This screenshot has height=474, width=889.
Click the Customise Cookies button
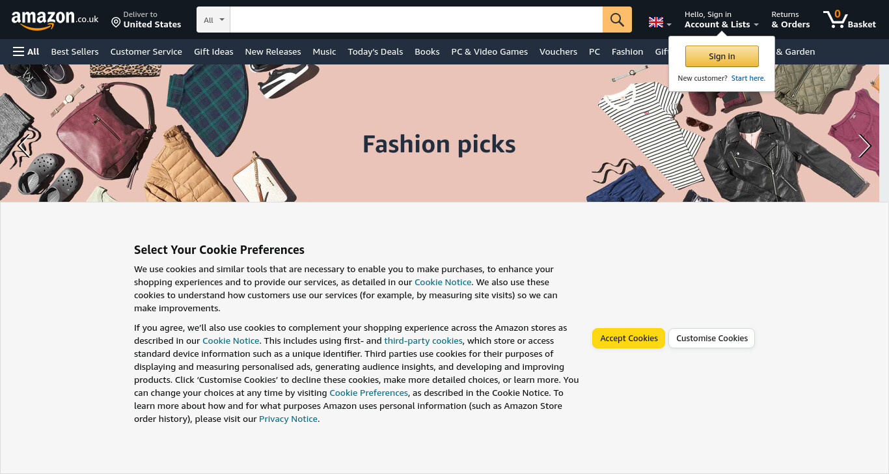[x=712, y=339]
